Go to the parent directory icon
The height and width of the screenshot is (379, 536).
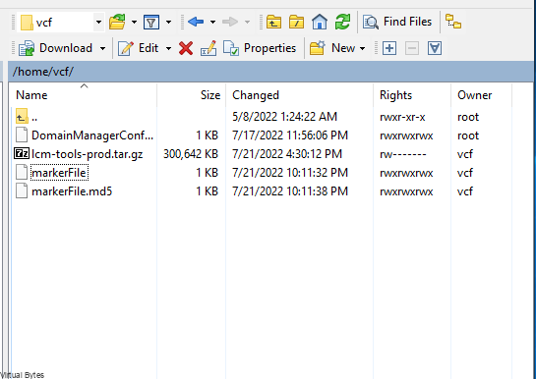[273, 23]
